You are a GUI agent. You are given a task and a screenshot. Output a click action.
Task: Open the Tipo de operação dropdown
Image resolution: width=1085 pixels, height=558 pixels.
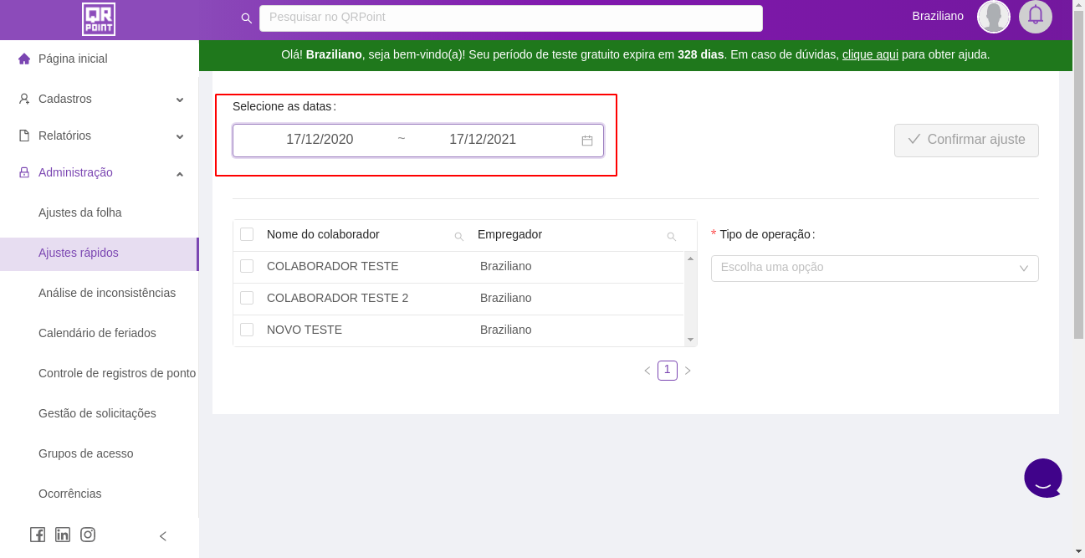click(874, 269)
